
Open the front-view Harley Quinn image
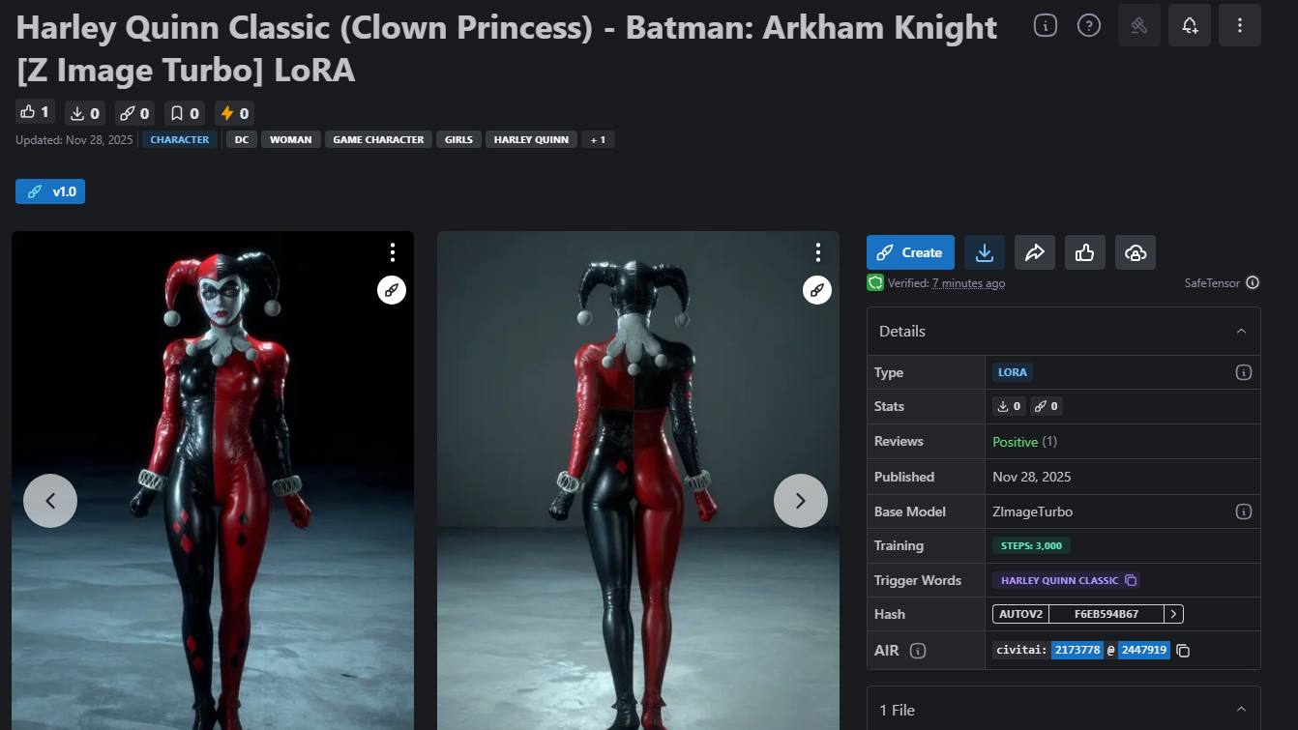tap(213, 481)
